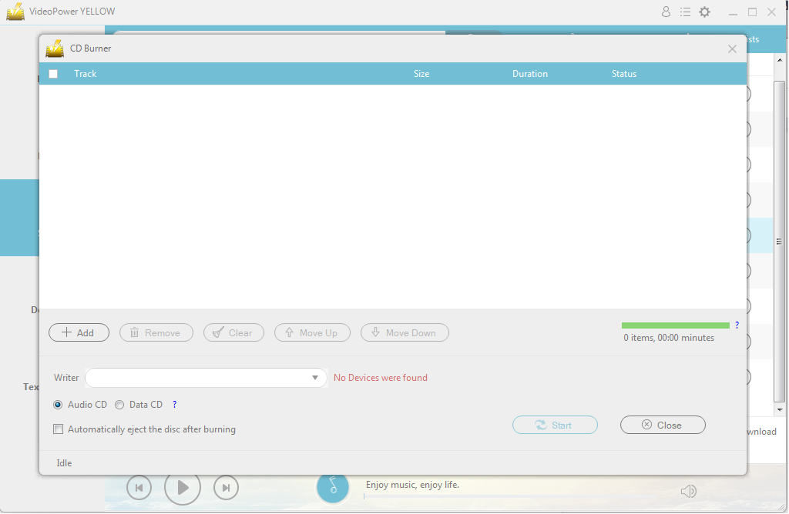
Task: Open the task list icon in title bar
Action: [685, 12]
